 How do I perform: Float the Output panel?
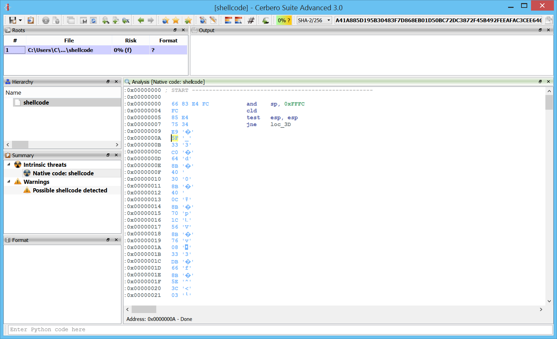pyautogui.click(x=540, y=30)
